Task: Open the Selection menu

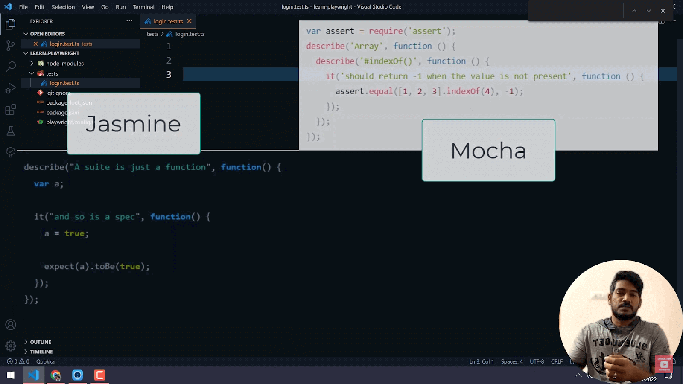Action: [63, 7]
